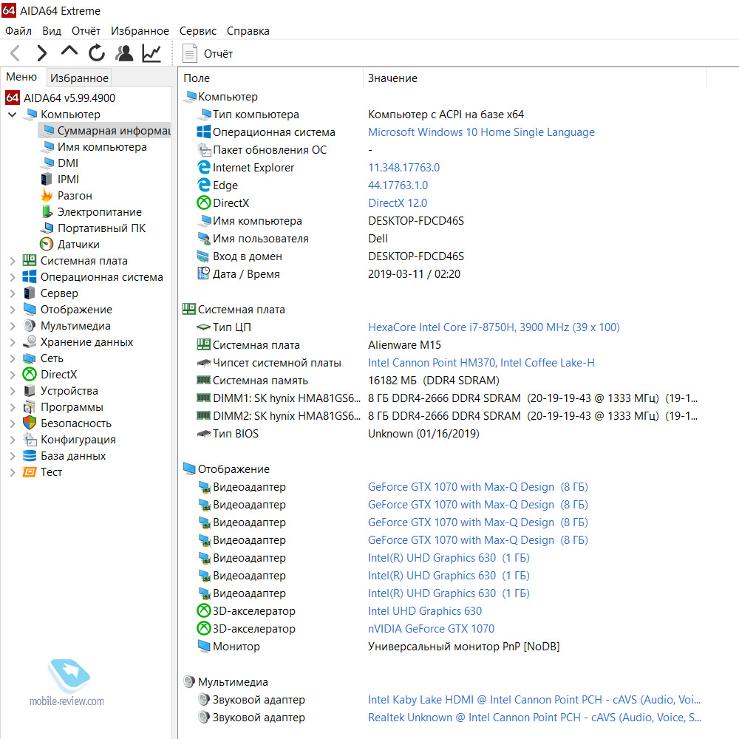Select the DESKTOP-FDCD46S value next to Имя компьютера
The width and height of the screenshot is (739, 739).
415,220
